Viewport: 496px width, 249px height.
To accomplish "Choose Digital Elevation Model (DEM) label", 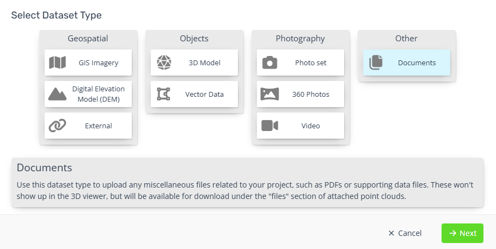I will 99,94.
